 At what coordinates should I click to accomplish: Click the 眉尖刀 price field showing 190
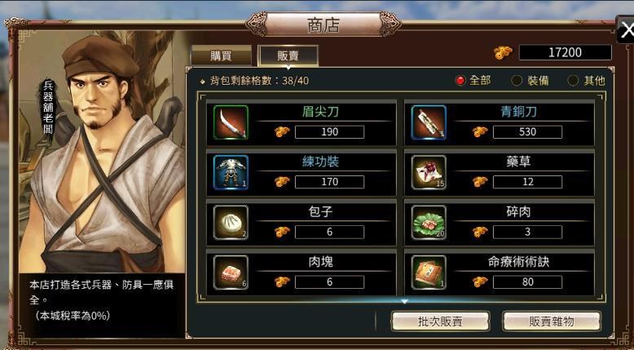pyautogui.click(x=329, y=132)
